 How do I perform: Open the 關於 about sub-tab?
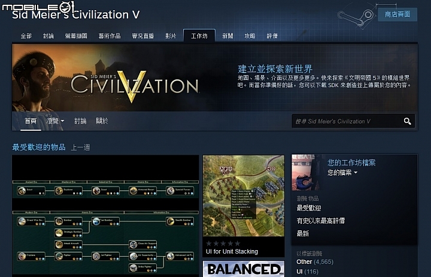point(102,121)
